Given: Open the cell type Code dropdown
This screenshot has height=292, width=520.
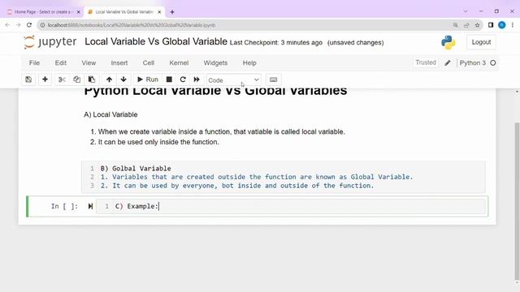Looking at the screenshot, I should click(233, 80).
